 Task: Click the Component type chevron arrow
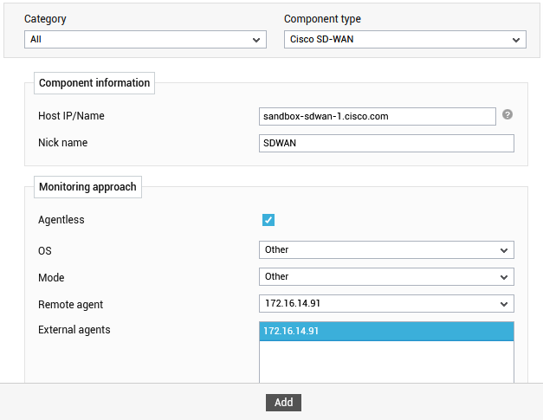[x=516, y=40]
